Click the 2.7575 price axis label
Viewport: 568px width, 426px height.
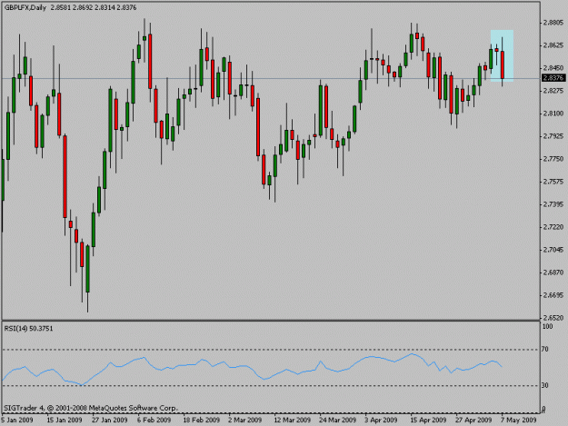pos(553,182)
